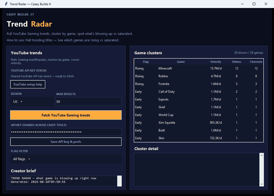This screenshot has width=274, height=196.
Task: Click the '29 shown / 29 games' counter
Action: pos(248,53)
